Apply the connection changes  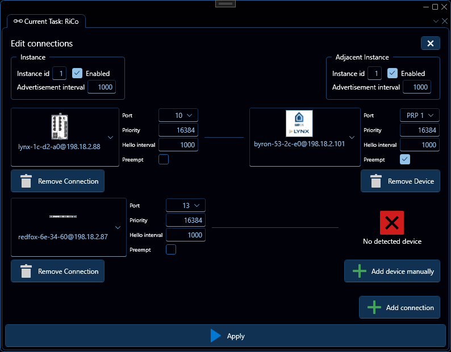pos(225,336)
